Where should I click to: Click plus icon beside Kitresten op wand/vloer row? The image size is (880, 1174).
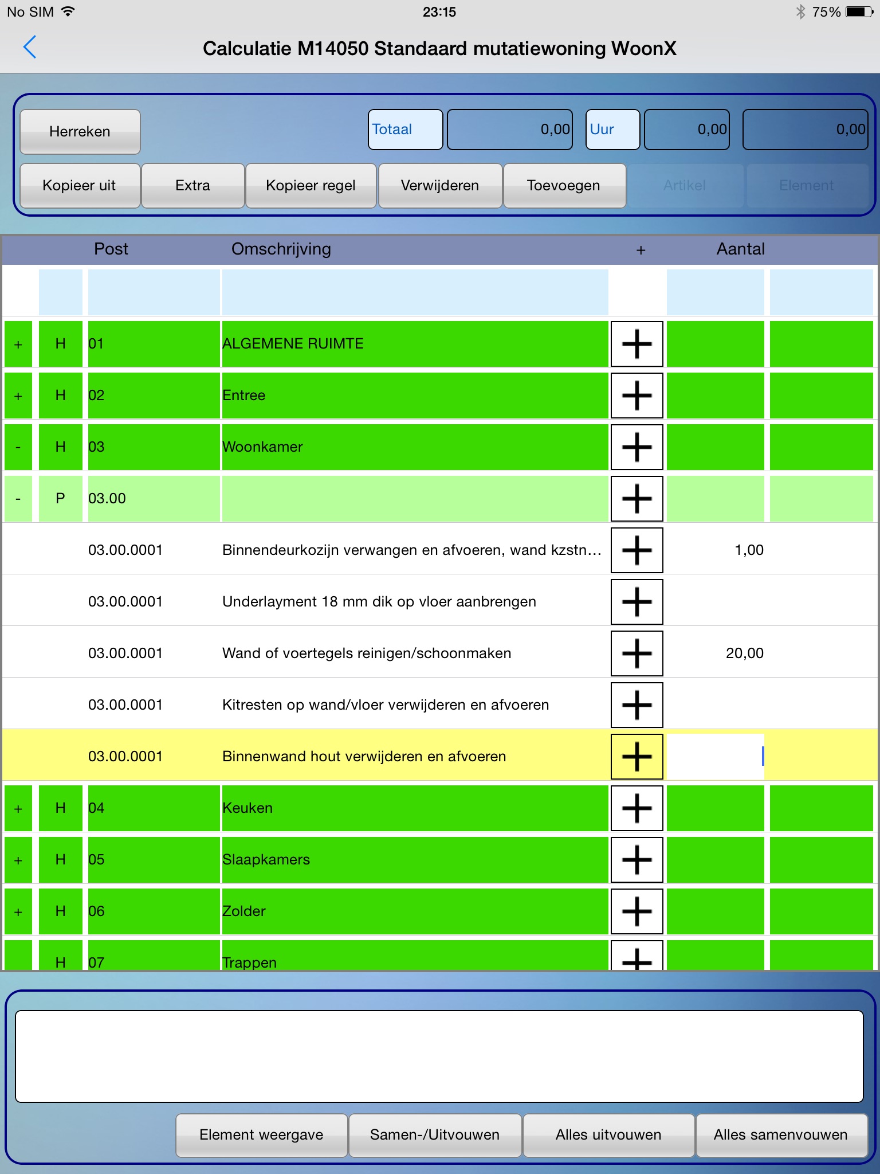click(637, 705)
